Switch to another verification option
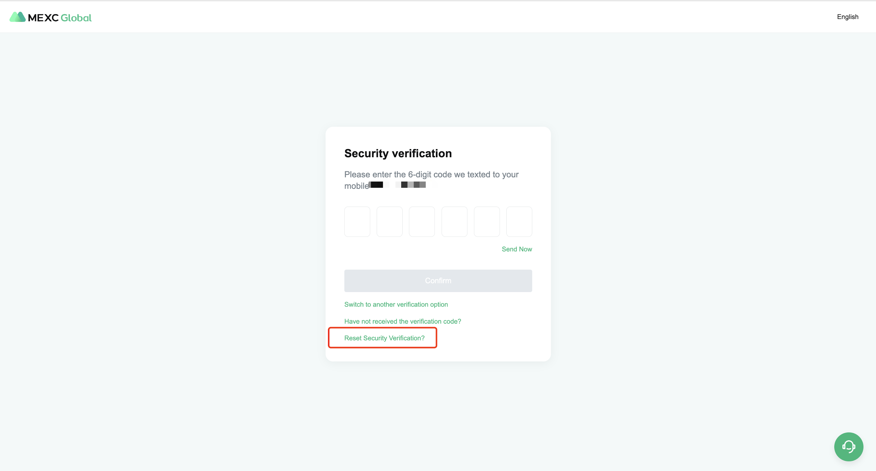The width and height of the screenshot is (876, 471). tap(396, 304)
